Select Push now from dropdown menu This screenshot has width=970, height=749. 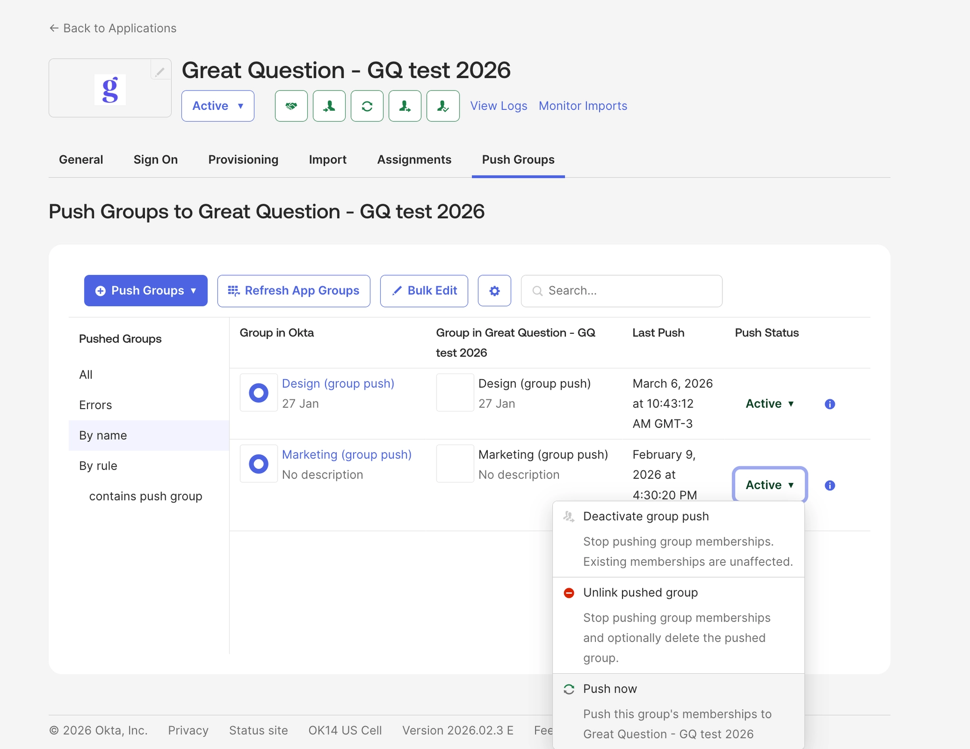click(x=610, y=689)
